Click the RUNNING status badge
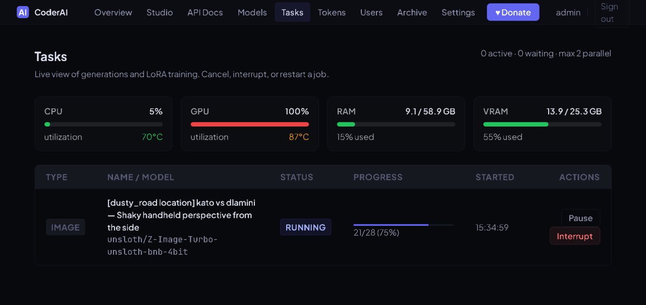 click(305, 227)
